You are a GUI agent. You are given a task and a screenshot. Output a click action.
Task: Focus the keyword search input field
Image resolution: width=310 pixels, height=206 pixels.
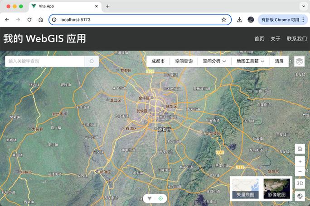pyautogui.click(x=45, y=61)
